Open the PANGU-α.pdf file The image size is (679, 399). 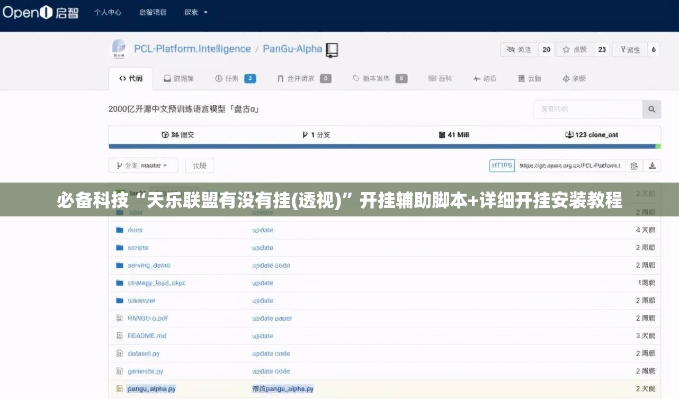tap(148, 318)
